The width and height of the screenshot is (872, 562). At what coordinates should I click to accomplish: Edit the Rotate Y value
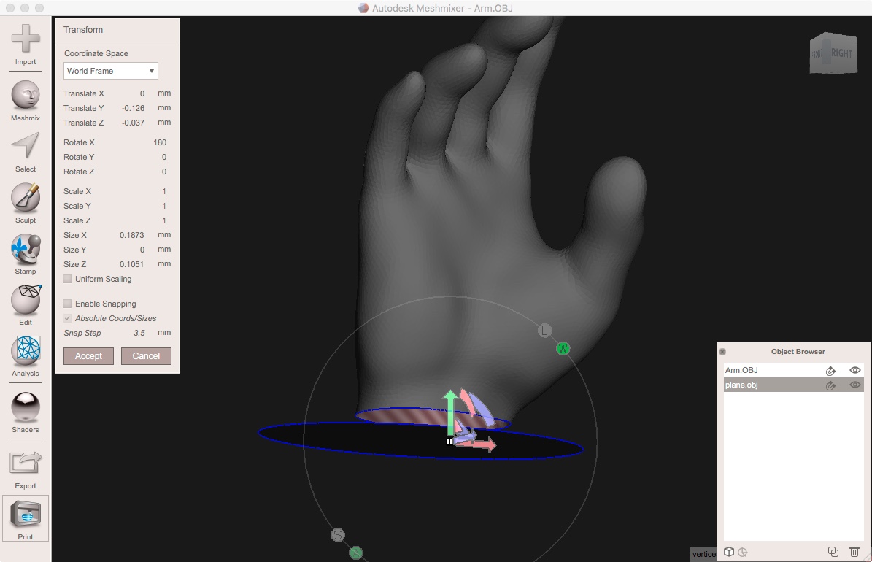pos(164,157)
